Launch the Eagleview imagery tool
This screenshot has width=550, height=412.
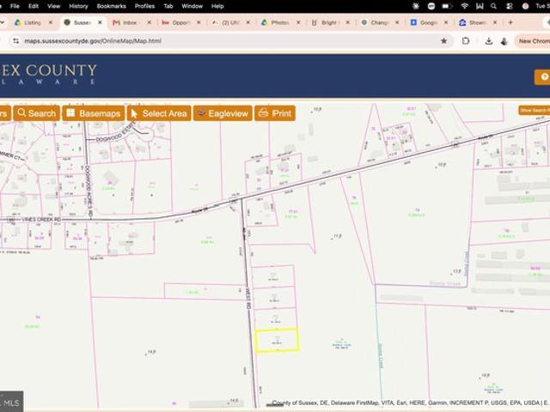coord(223,113)
